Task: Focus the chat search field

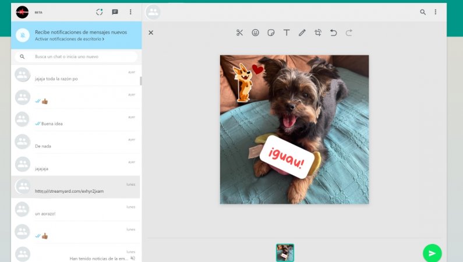Action: 76,56
